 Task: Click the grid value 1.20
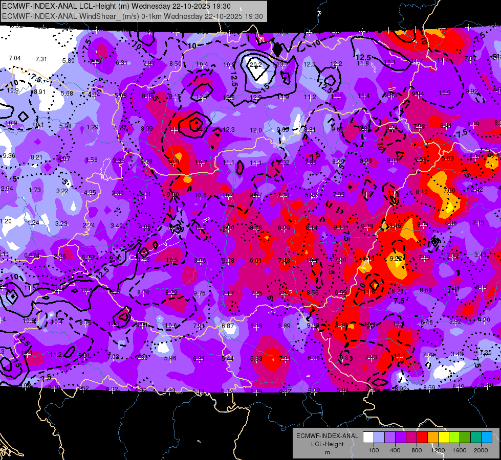(6, 221)
